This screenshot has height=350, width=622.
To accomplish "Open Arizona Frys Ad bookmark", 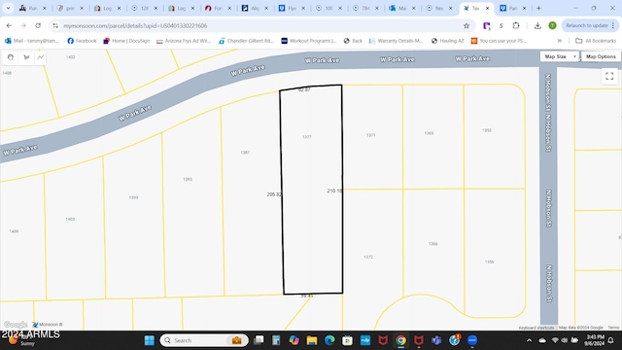I will click(184, 41).
